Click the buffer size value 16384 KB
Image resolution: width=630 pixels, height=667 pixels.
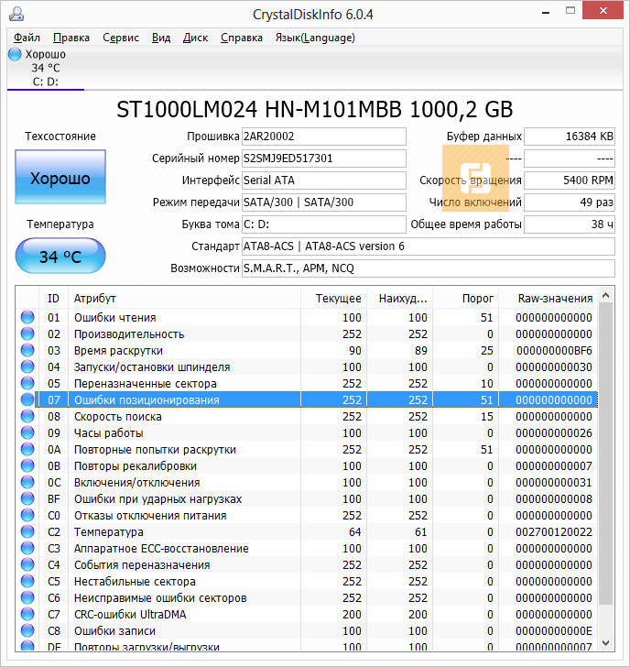click(570, 137)
